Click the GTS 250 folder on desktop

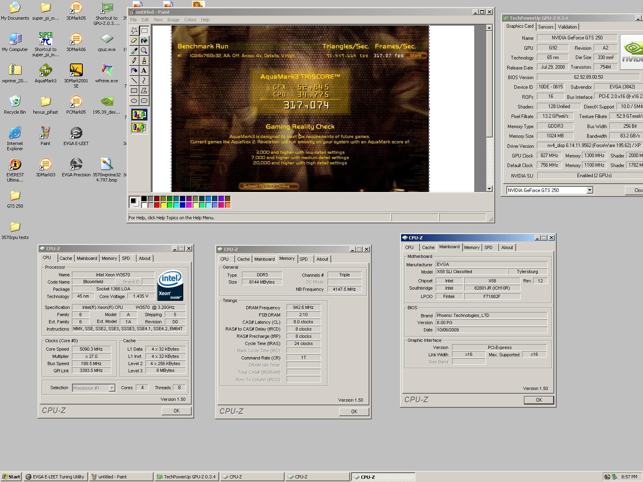pyautogui.click(x=15, y=198)
